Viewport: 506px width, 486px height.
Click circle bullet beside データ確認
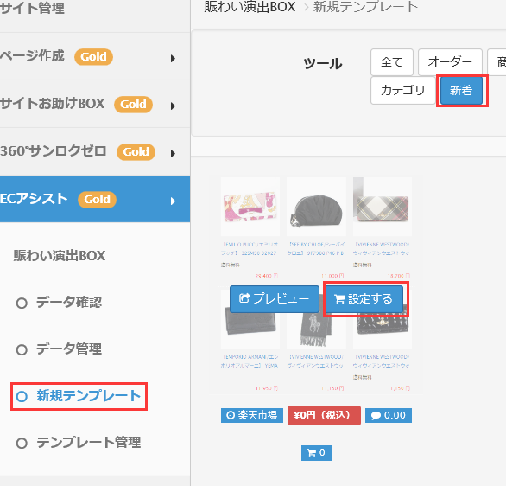tap(22, 304)
